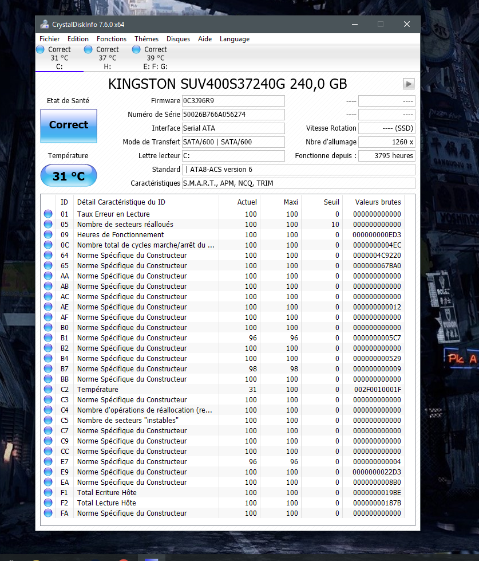Click the Détail Caractéristique du ID column header
The height and width of the screenshot is (561, 479).
click(x=146, y=202)
